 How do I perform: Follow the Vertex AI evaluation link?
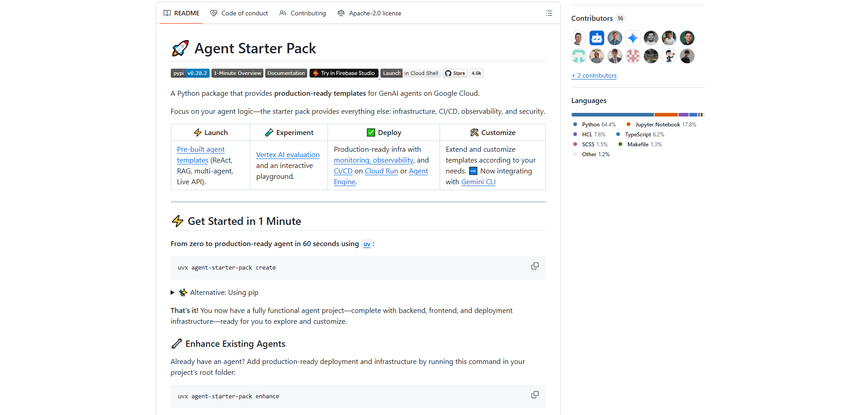click(288, 155)
